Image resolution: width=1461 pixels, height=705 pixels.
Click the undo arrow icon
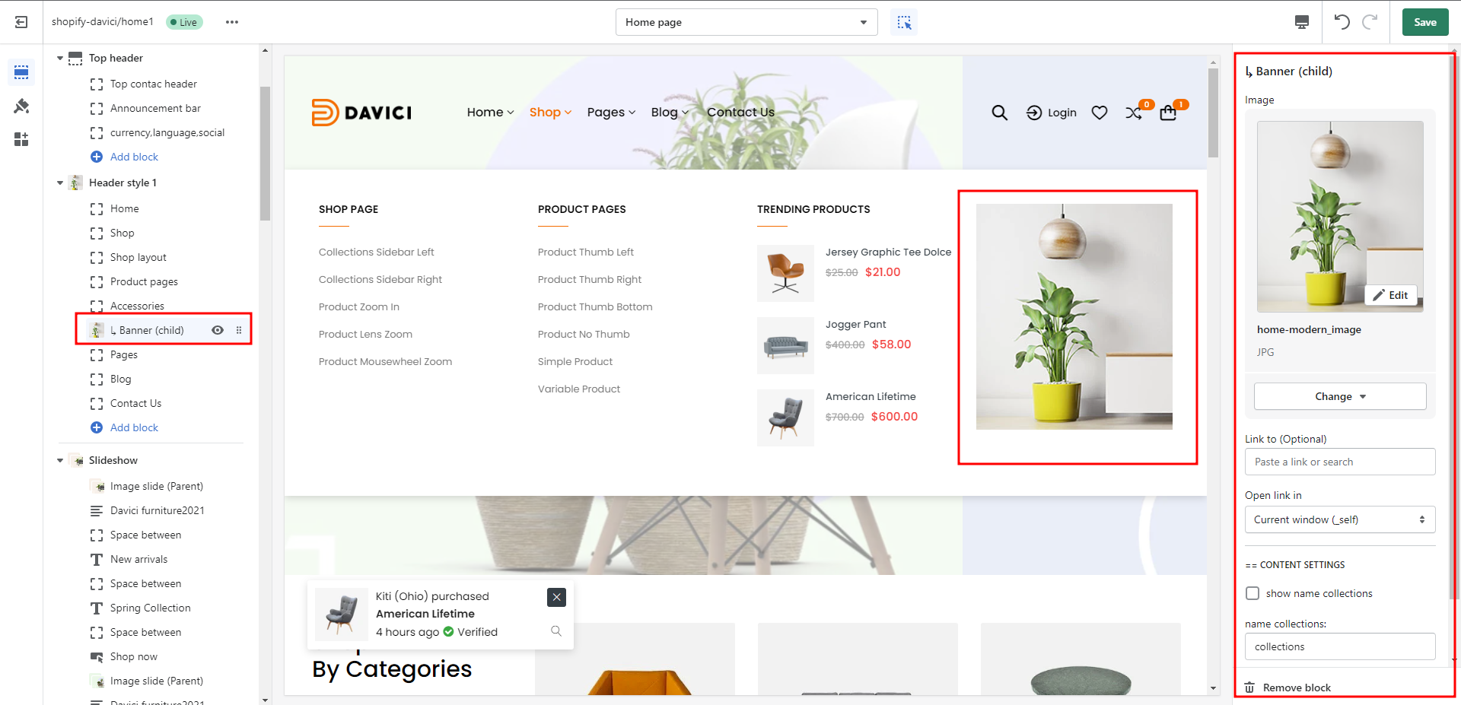(x=1342, y=22)
